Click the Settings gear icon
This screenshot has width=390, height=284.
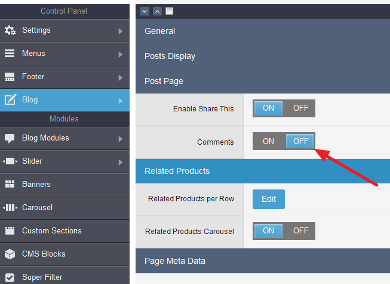10,30
